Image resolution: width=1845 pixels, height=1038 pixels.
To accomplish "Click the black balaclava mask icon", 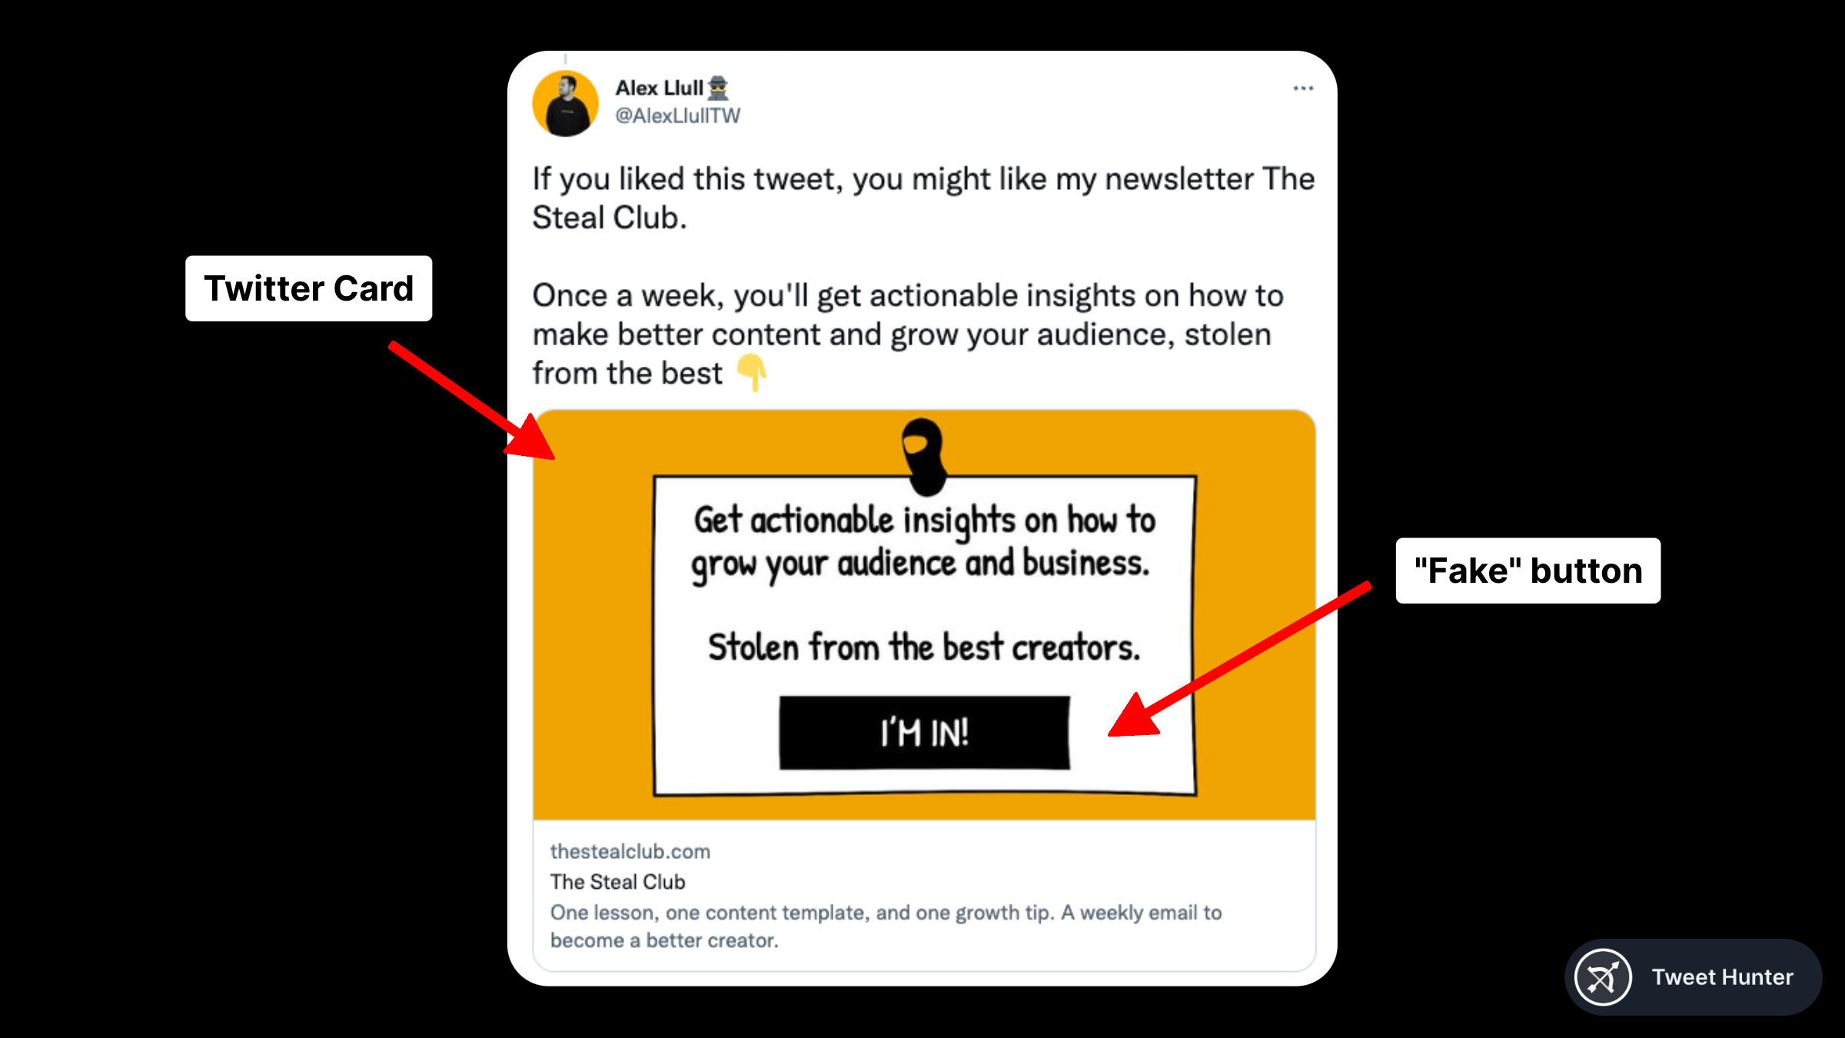I will coord(924,456).
